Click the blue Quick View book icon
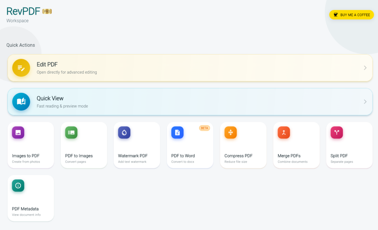This screenshot has height=230, width=378. click(21, 102)
